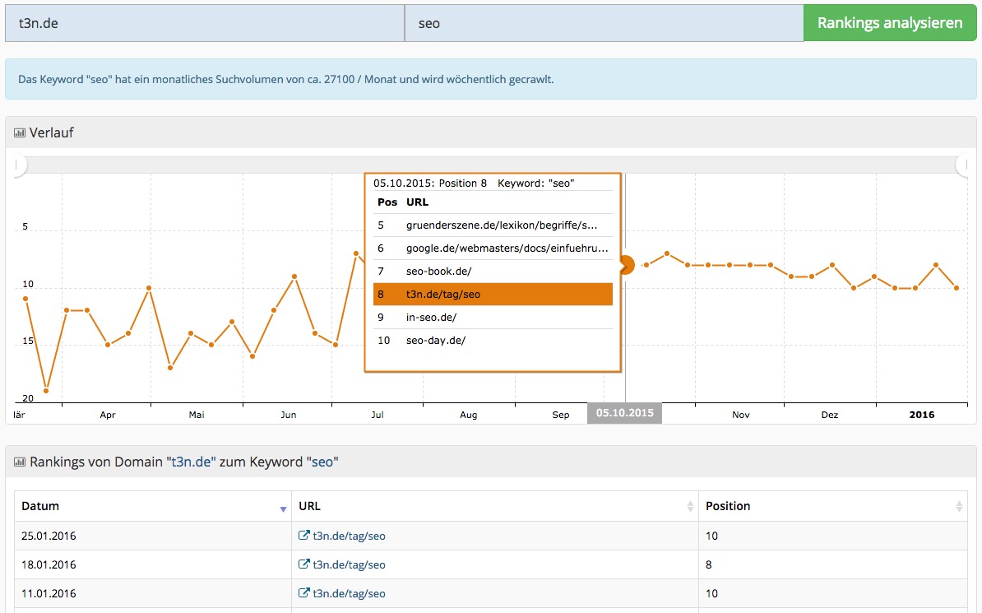Viewport: 982px width, 613px height.
Task: Click the external link icon in the 18.01.2016 row
Action: [x=303, y=564]
